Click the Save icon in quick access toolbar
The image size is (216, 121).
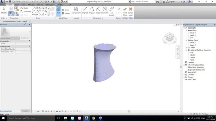pyautogui.click(x=10, y=1)
